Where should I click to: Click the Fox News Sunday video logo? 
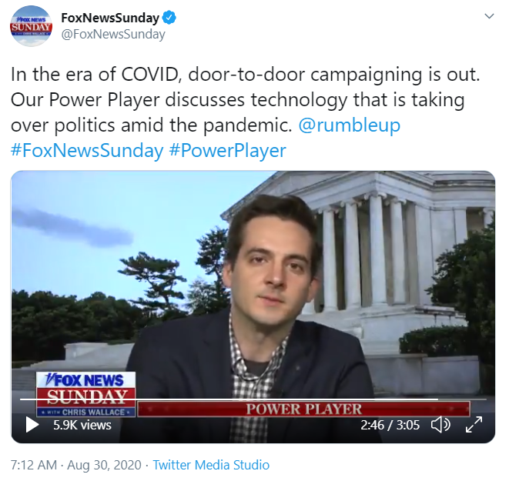tap(85, 394)
